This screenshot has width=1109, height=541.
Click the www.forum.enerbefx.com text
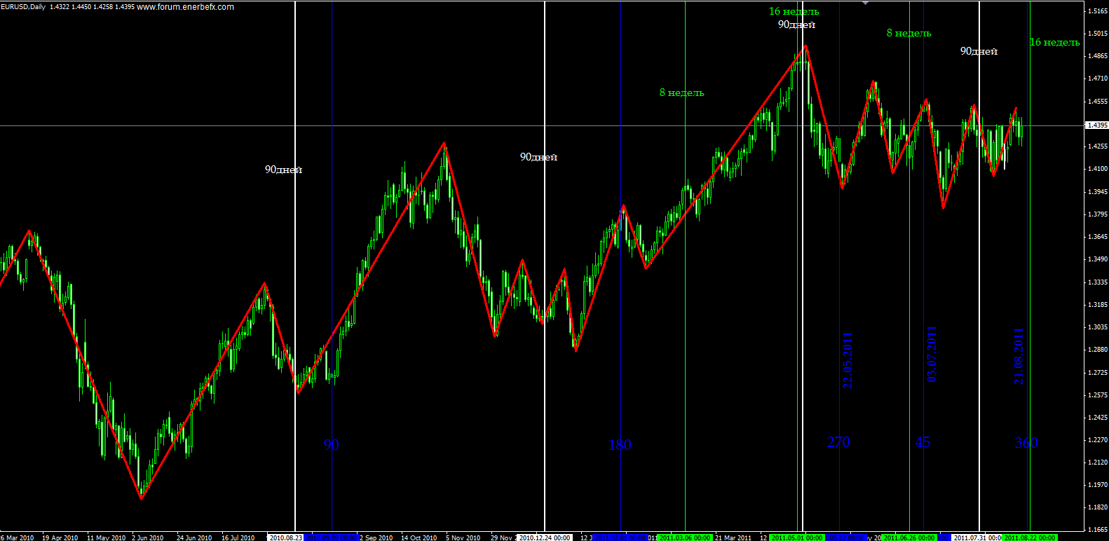(x=185, y=7)
